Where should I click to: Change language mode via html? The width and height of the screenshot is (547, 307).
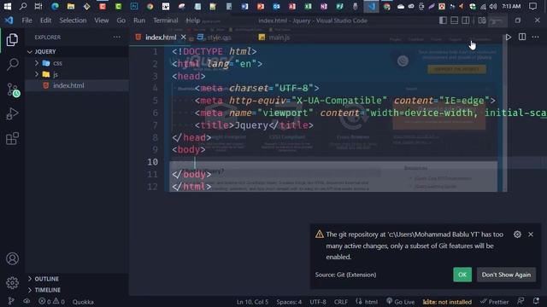(367, 301)
